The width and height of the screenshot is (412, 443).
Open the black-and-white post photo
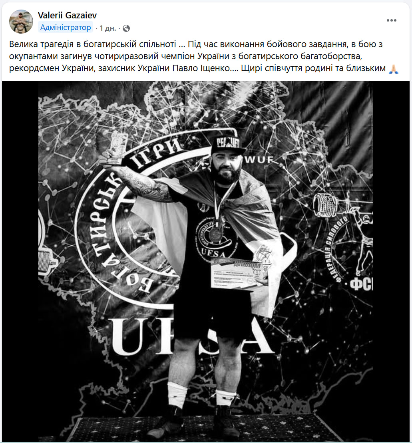pos(205,262)
